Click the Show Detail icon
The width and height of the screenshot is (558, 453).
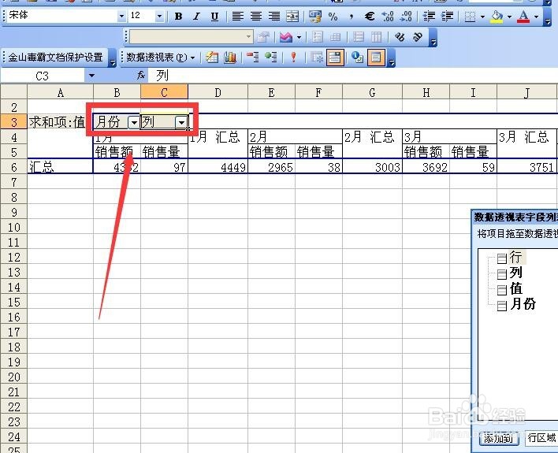point(271,58)
